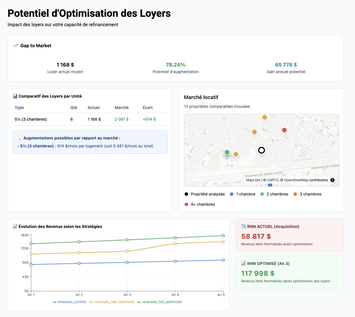Toggle the revenues_half_optimized legend entry

coord(111,302)
